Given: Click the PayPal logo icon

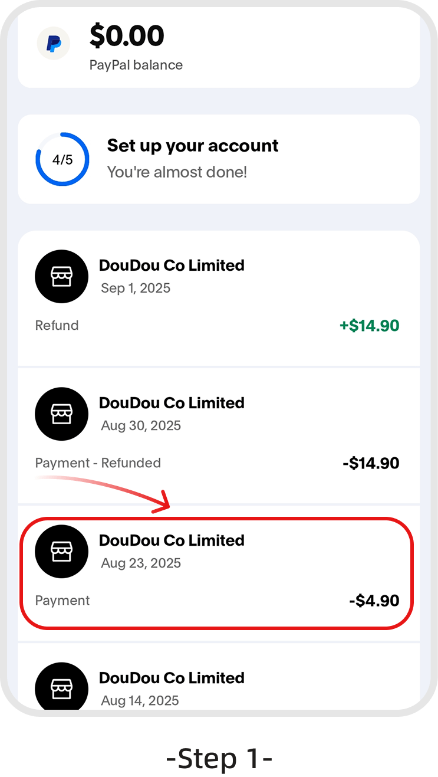Looking at the screenshot, I should pyautogui.click(x=54, y=43).
